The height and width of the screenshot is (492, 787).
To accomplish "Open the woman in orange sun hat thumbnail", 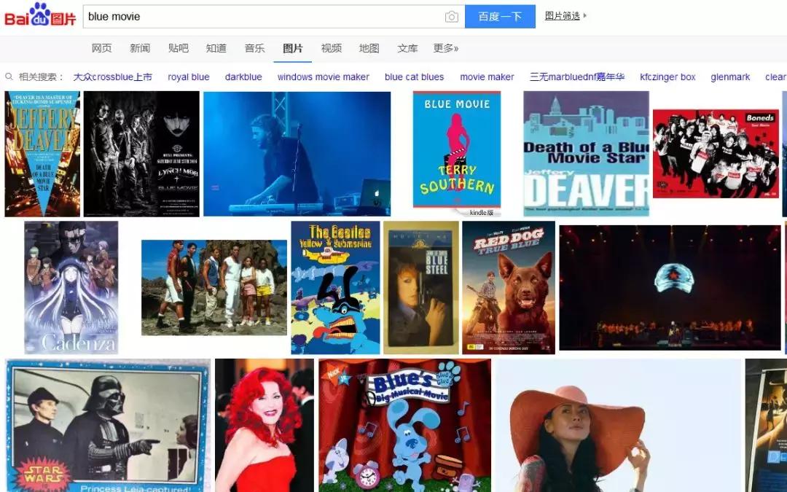I will pyautogui.click(x=619, y=425).
